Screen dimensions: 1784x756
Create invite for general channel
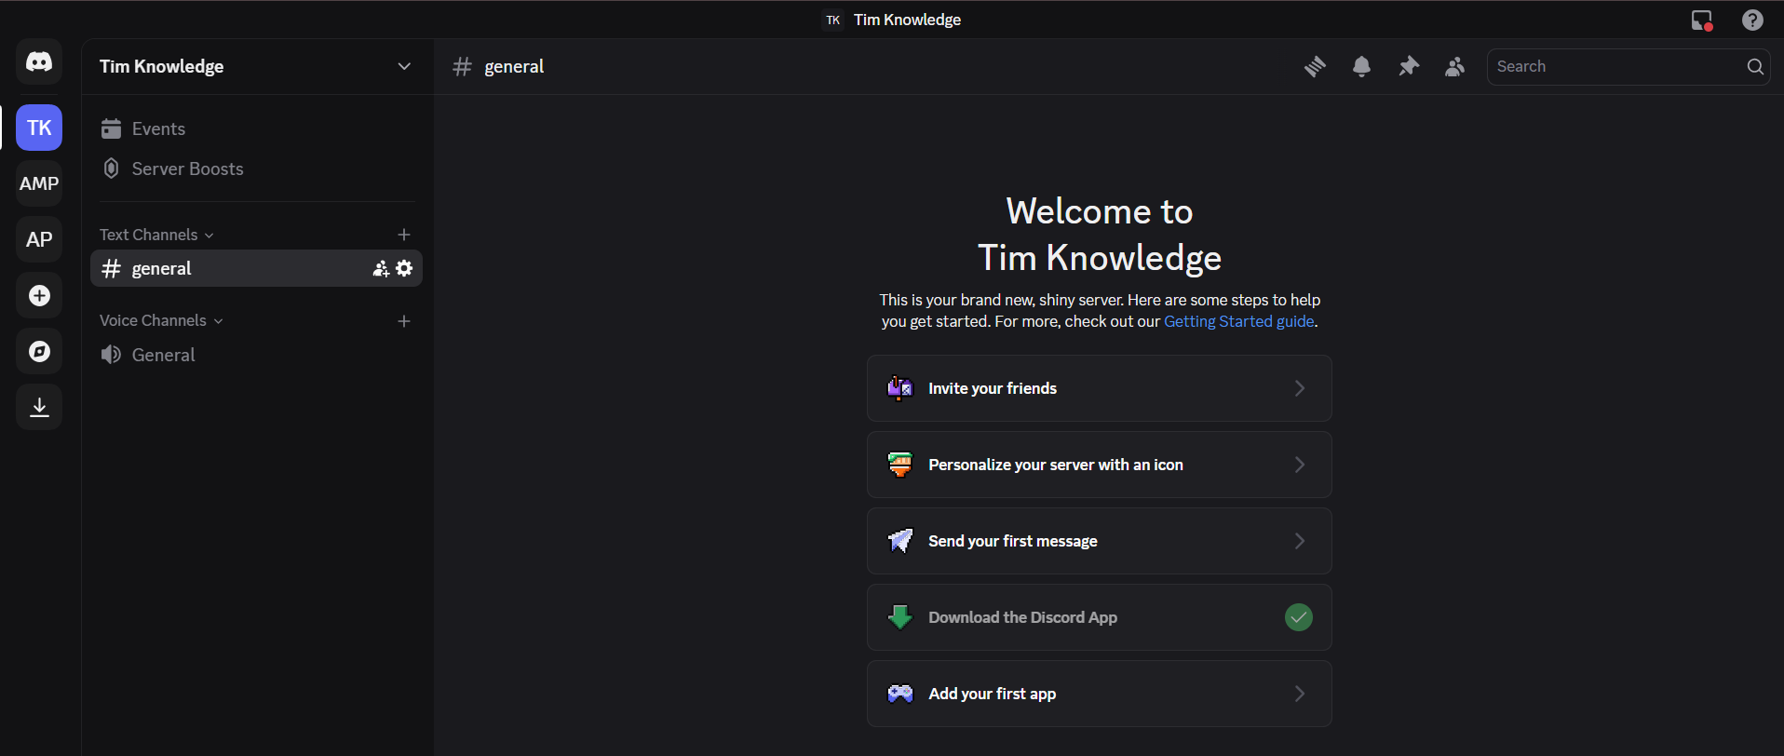tap(380, 268)
